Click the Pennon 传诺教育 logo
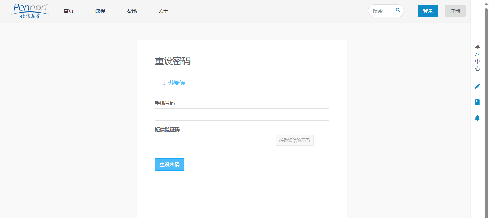This screenshot has height=218, width=489. pos(30,11)
